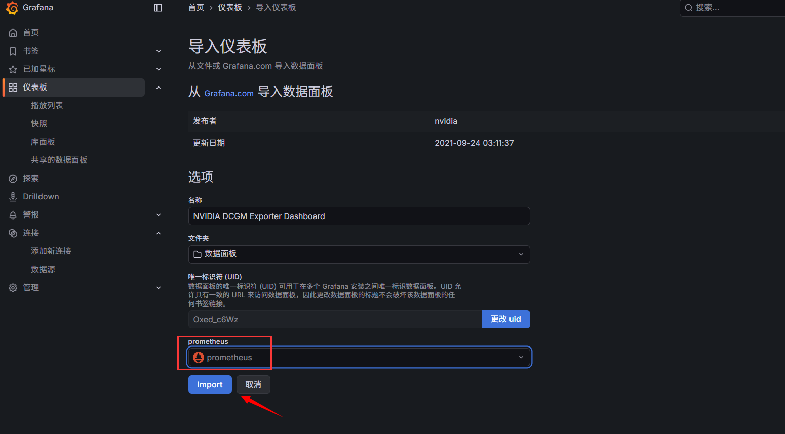Click the gear icon for 管理
The height and width of the screenshot is (434, 785).
13,288
